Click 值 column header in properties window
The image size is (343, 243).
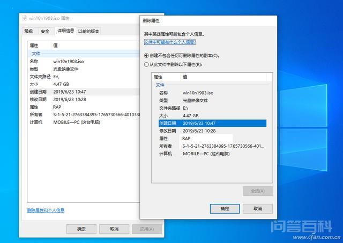tap(95, 45)
